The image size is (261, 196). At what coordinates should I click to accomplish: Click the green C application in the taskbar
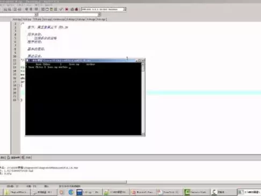pos(197,192)
